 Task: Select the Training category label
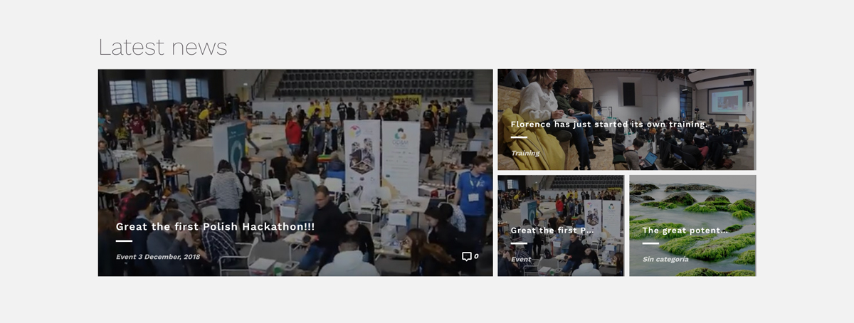click(x=525, y=153)
